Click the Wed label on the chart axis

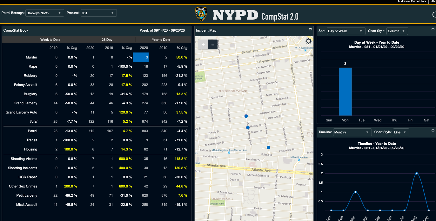378,120
